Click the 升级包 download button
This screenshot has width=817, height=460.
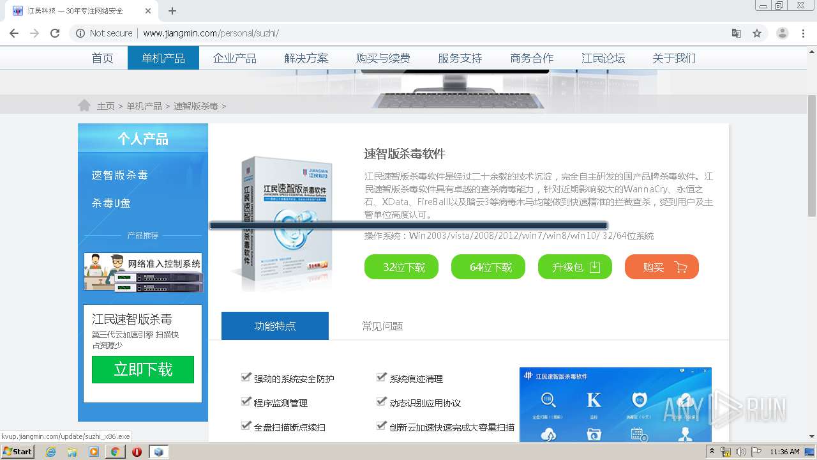pos(575,267)
